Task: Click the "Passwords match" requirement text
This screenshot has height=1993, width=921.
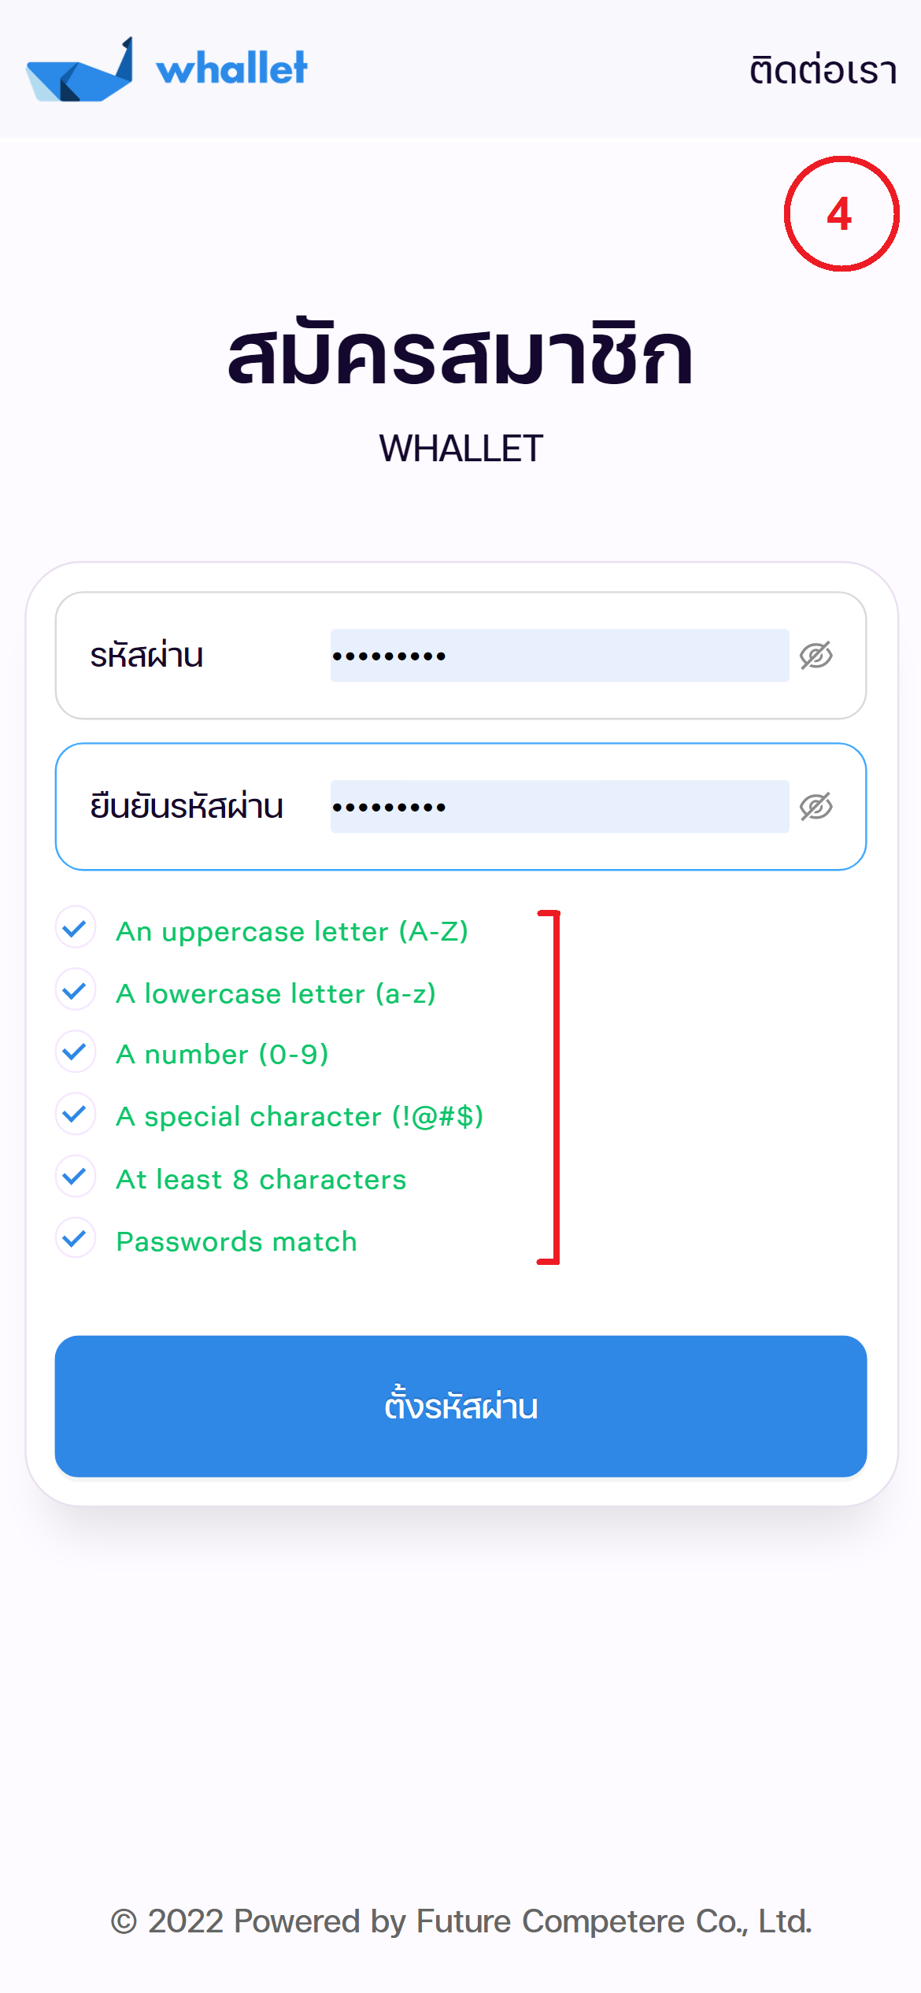Action: pos(236,1241)
